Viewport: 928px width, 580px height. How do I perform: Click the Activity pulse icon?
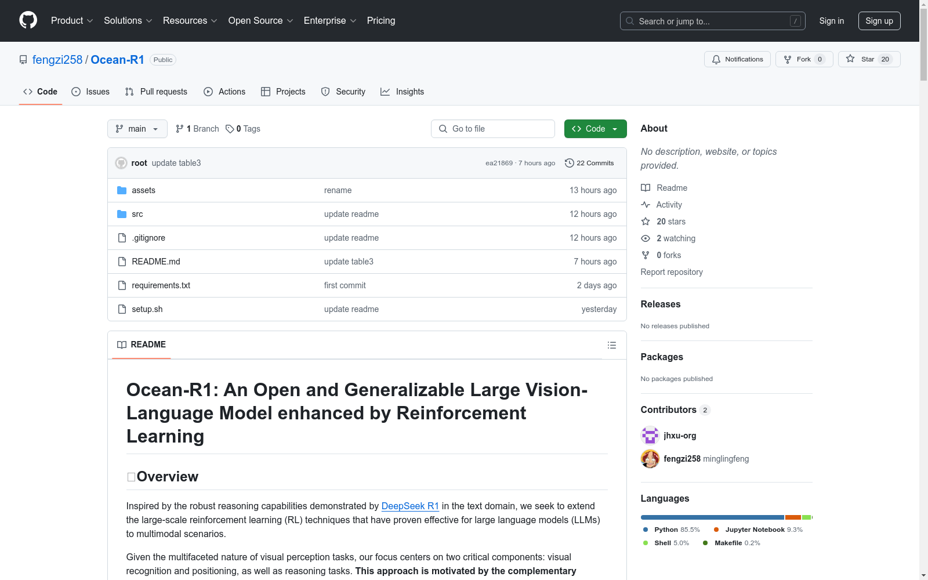pos(646,205)
